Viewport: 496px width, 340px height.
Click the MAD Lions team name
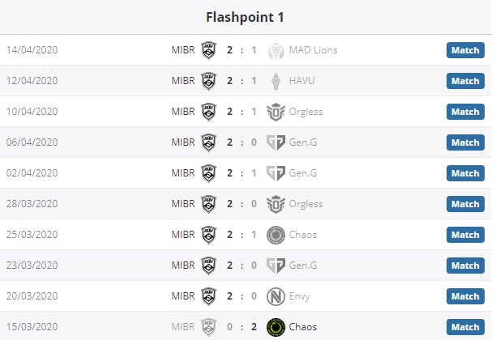pyautogui.click(x=313, y=50)
